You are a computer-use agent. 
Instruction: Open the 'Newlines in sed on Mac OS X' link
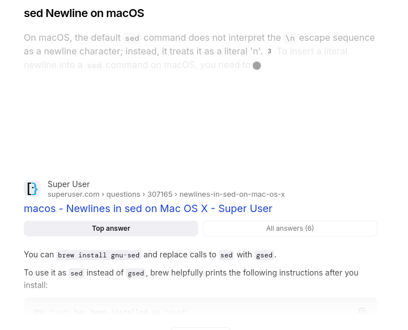(x=148, y=209)
